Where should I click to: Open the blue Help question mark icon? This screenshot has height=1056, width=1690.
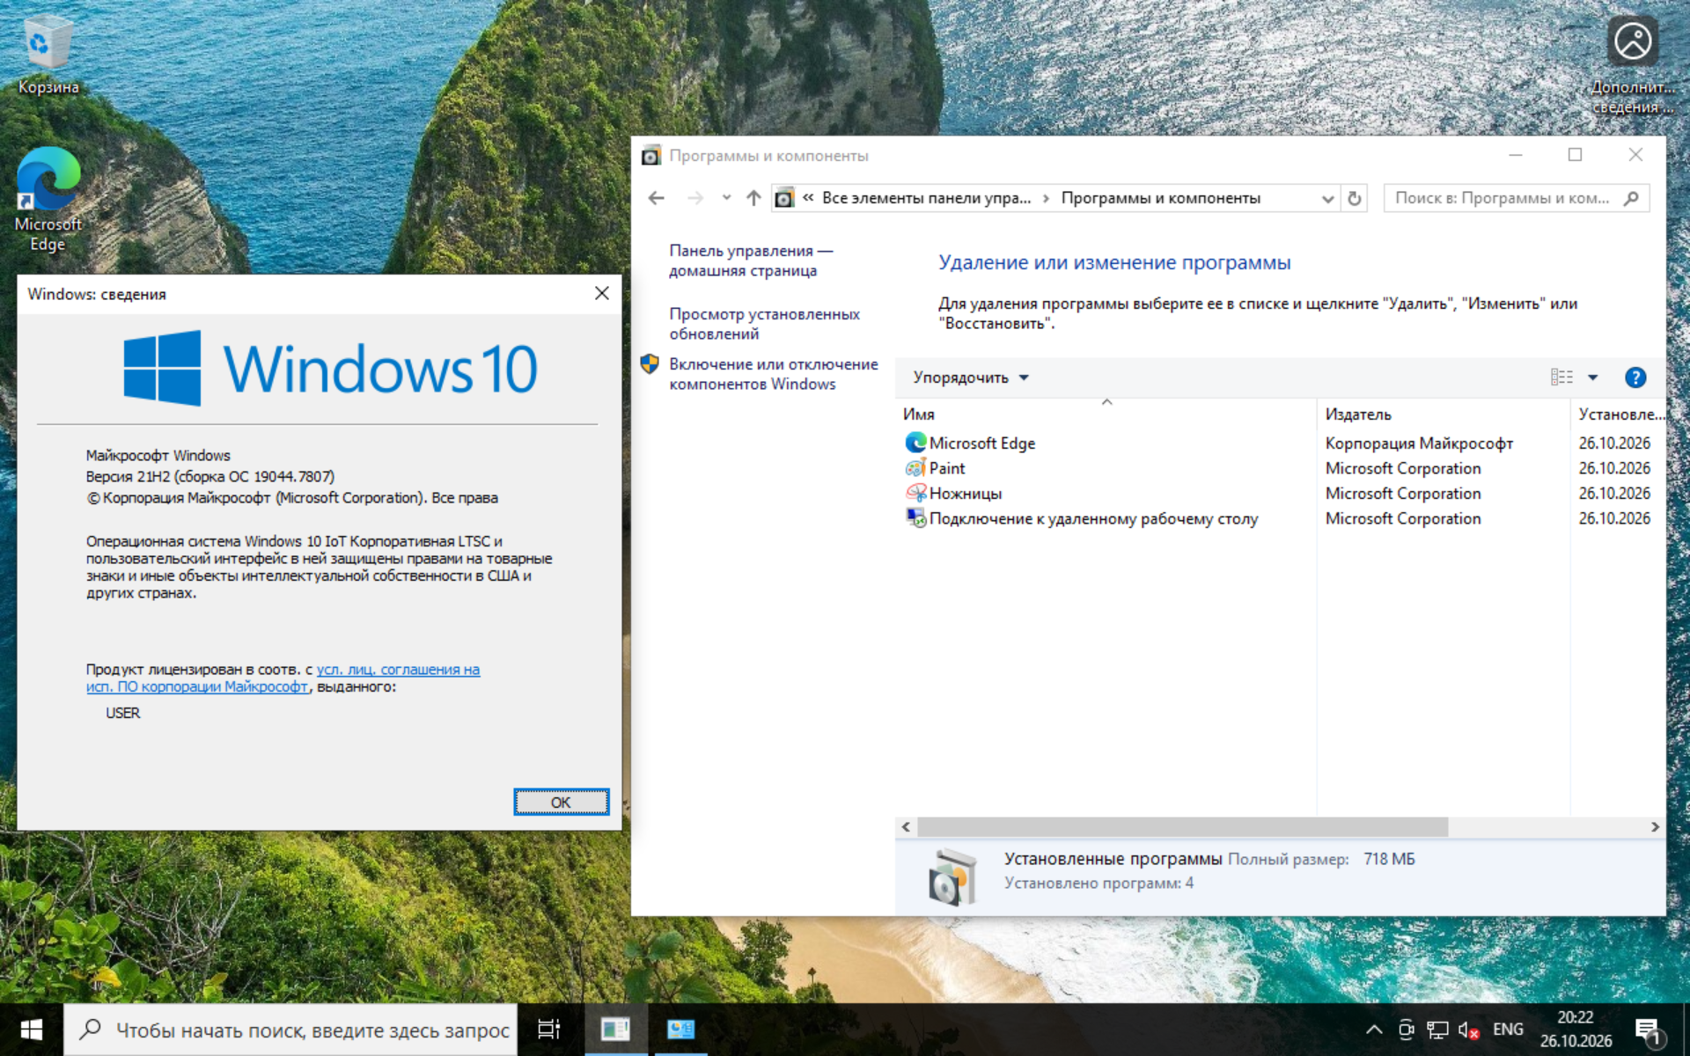point(1635,378)
